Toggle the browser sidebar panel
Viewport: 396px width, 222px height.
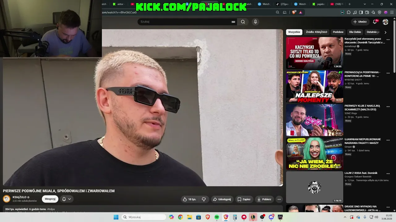click(361, 12)
